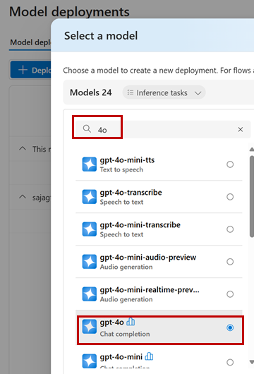Click the Chat completion label under gpt-4o
Image resolution: width=254 pixels, height=374 pixels.
coord(125,334)
